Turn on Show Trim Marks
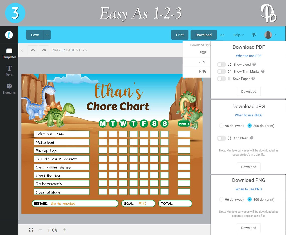The width and height of the screenshot is (286, 235). 221,71
